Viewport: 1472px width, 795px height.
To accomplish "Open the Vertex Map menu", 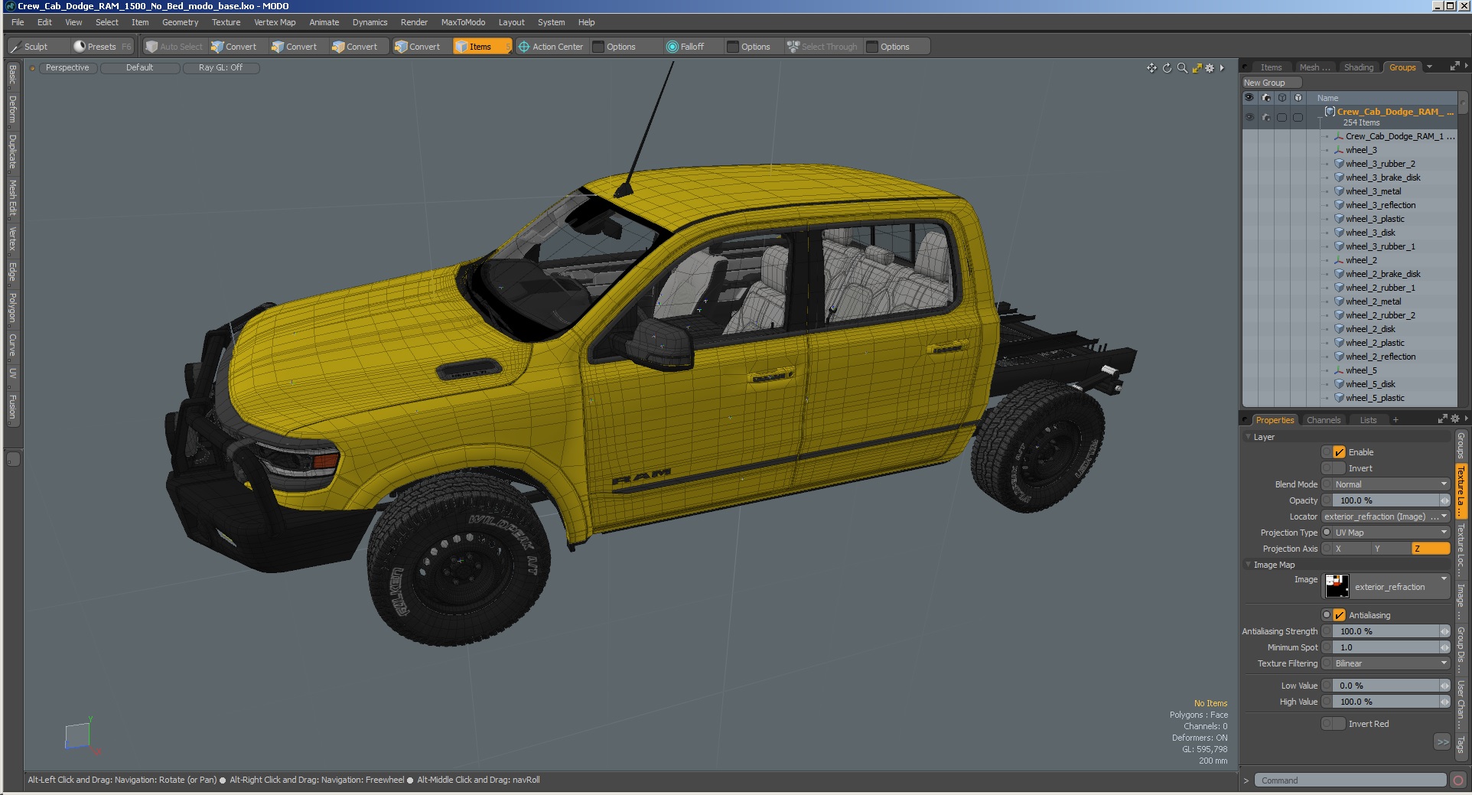I will coord(275,22).
